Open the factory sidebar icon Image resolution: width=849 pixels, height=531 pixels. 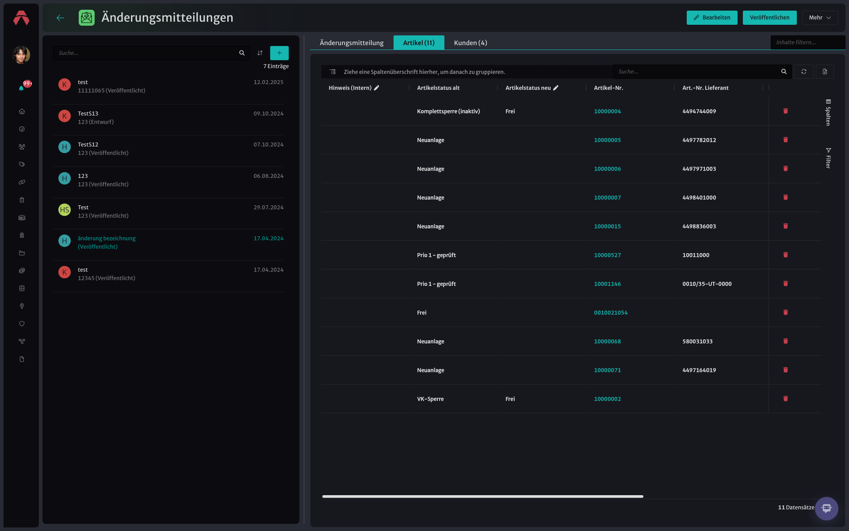pyautogui.click(x=22, y=253)
